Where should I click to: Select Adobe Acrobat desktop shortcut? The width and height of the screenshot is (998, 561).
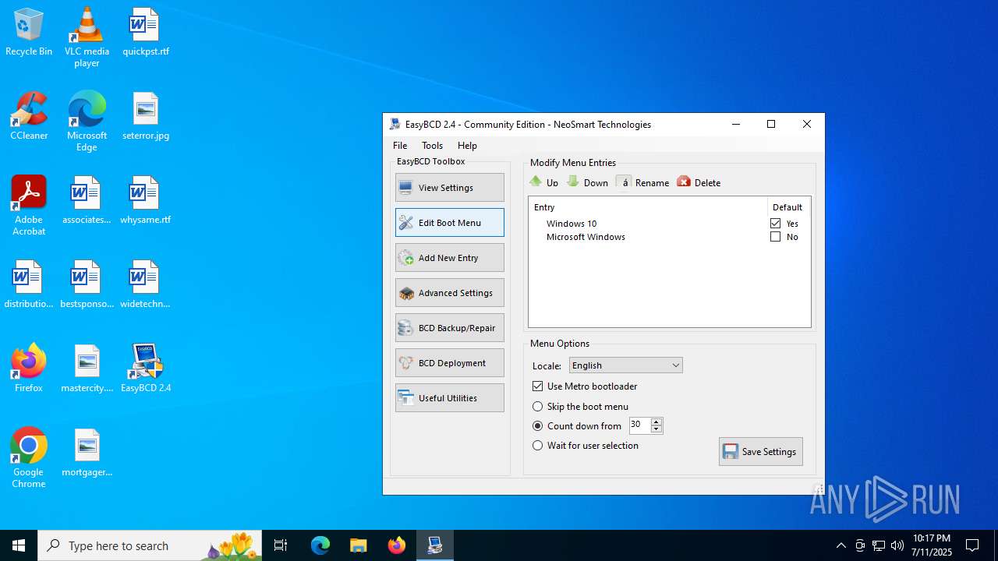(x=29, y=205)
